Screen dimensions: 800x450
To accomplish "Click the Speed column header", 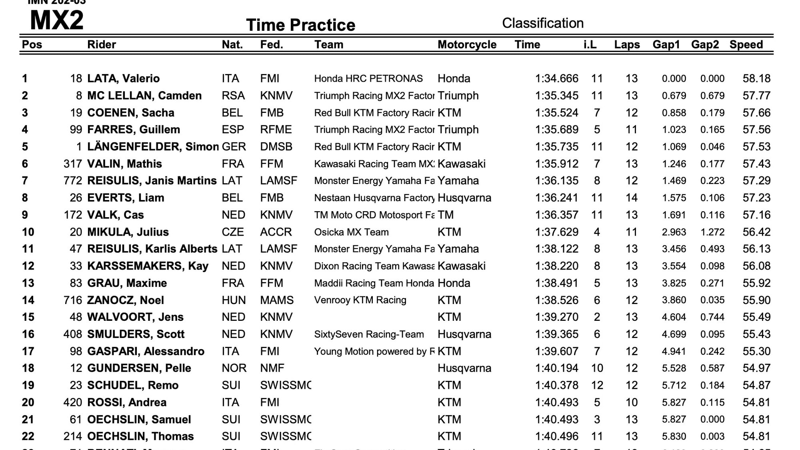I will click(x=746, y=44).
